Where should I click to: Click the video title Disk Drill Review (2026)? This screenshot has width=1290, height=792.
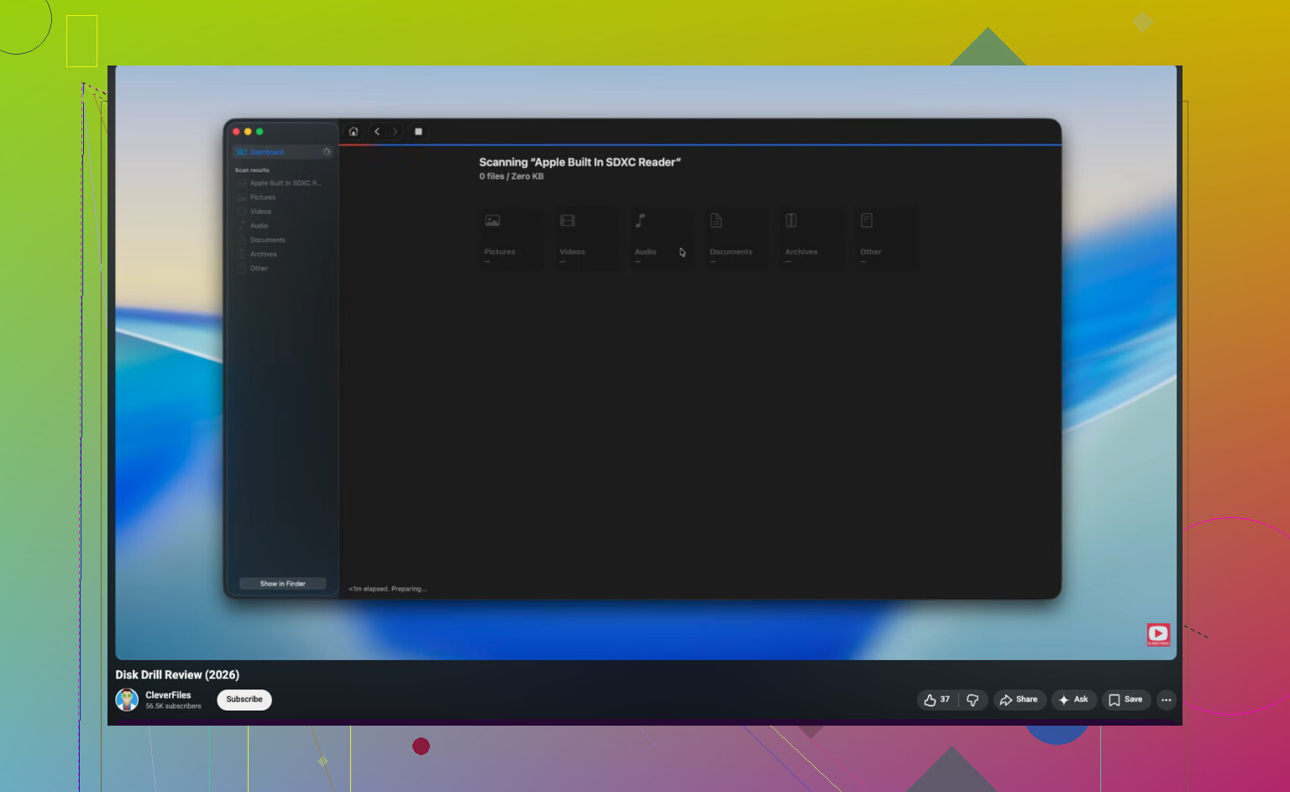pos(177,674)
